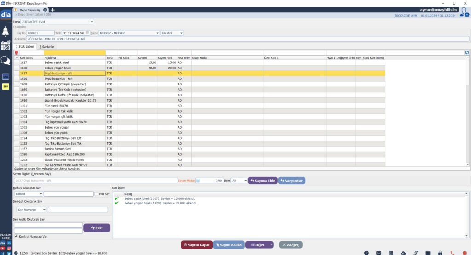Click the dia logo in sidebar

pyautogui.click(x=6, y=15)
